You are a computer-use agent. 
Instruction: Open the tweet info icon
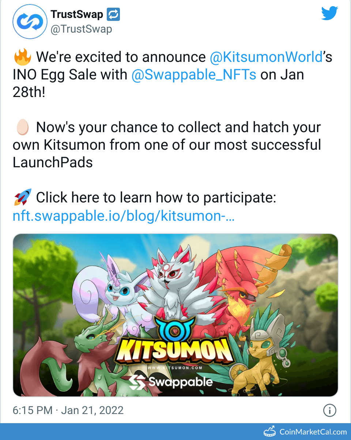click(329, 410)
